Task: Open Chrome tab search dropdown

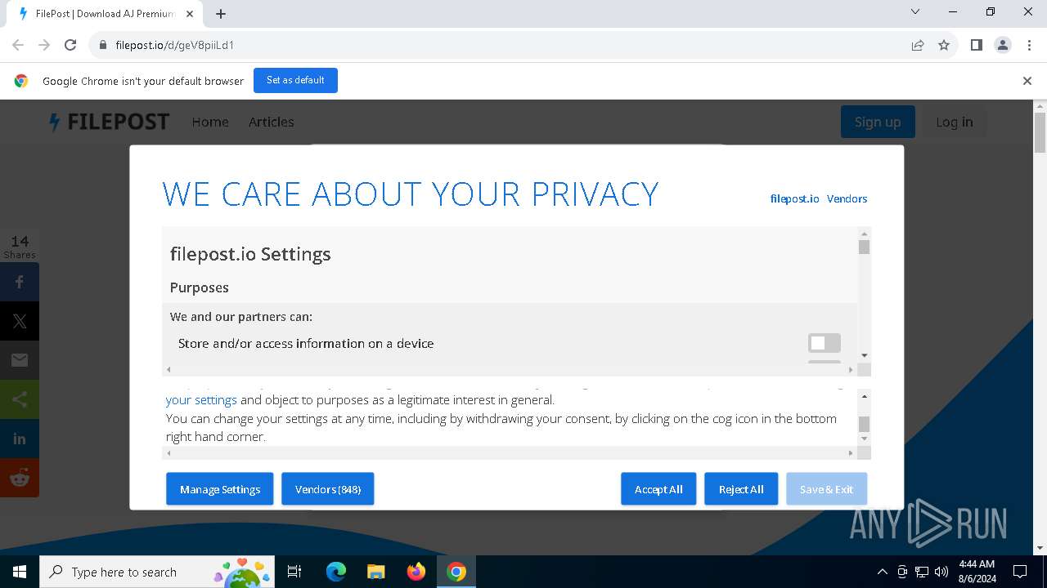Action: pos(915,12)
